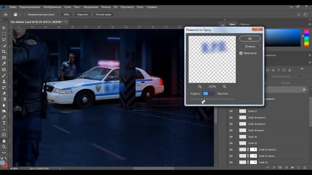Hide layer Слой 17
Screen dimensions: 312x175
click(x=231, y=111)
